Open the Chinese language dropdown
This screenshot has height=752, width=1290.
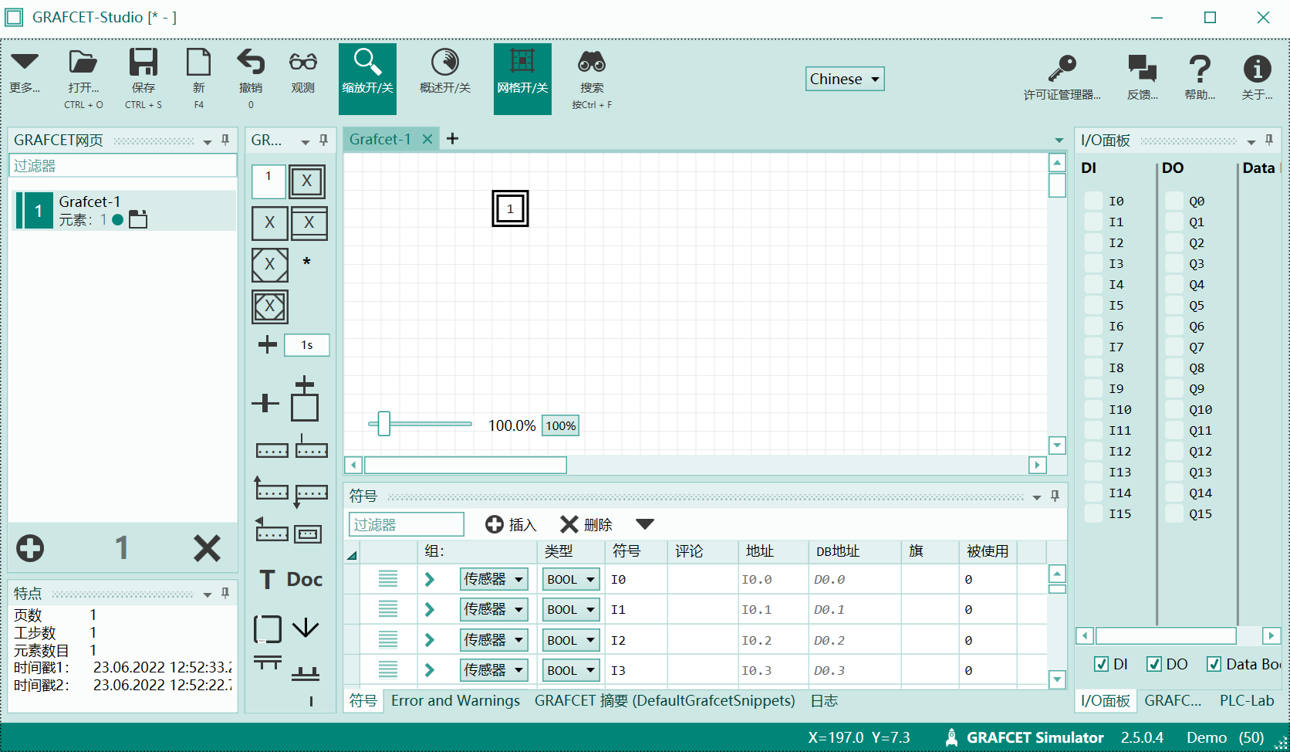point(845,79)
